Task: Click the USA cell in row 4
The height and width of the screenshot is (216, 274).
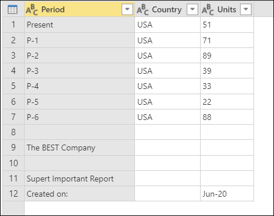Action: [168, 71]
